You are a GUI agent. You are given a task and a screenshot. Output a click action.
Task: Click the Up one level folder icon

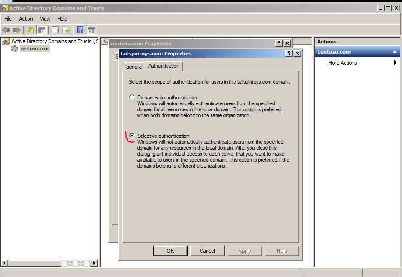31,30
